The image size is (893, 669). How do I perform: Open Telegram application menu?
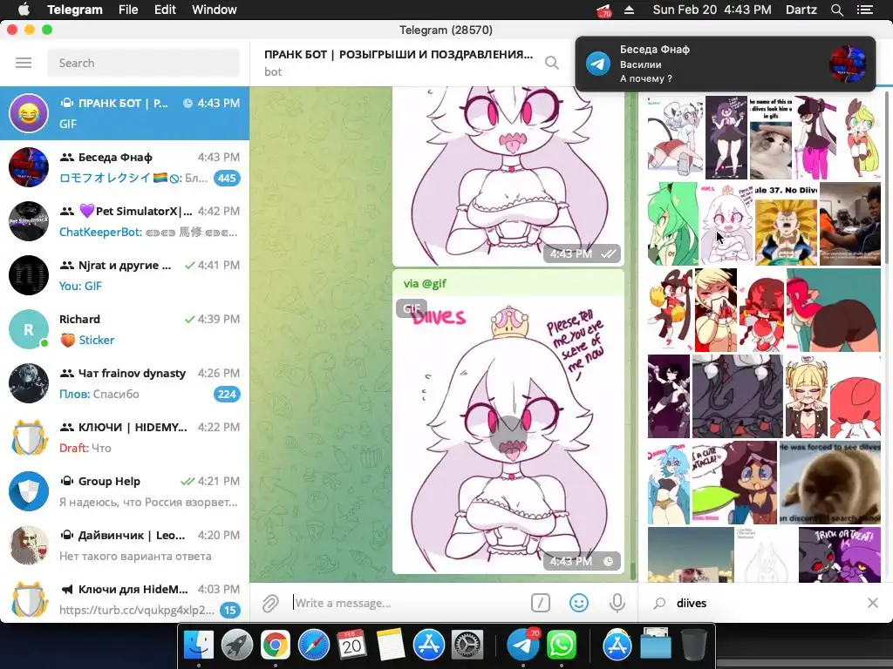[75, 10]
